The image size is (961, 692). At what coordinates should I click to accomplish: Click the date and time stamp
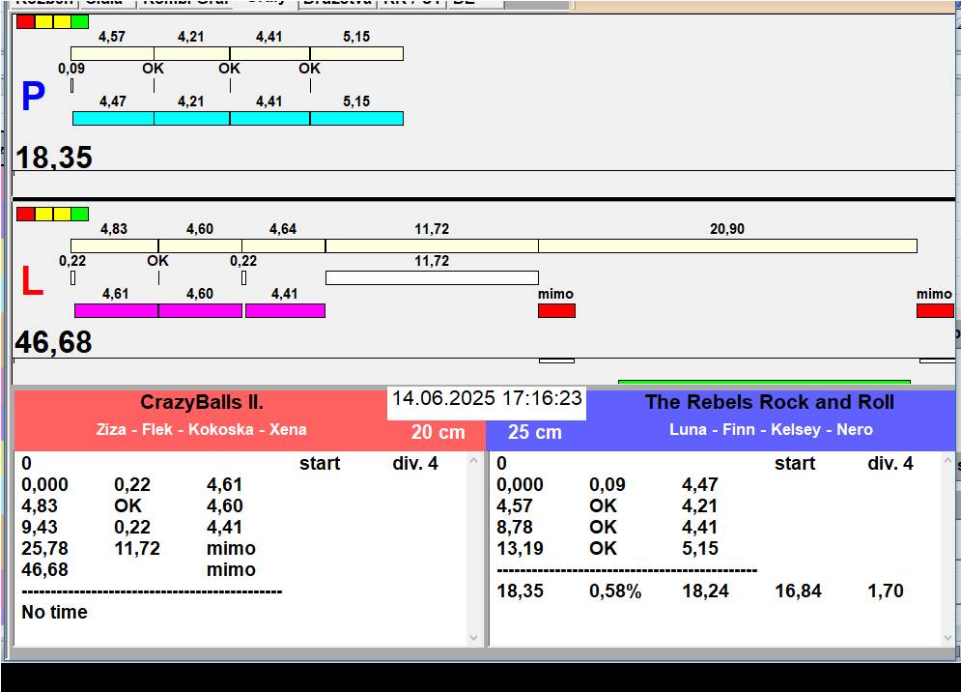487,398
